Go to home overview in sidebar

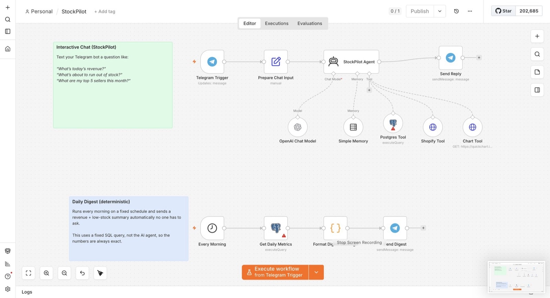(8, 49)
